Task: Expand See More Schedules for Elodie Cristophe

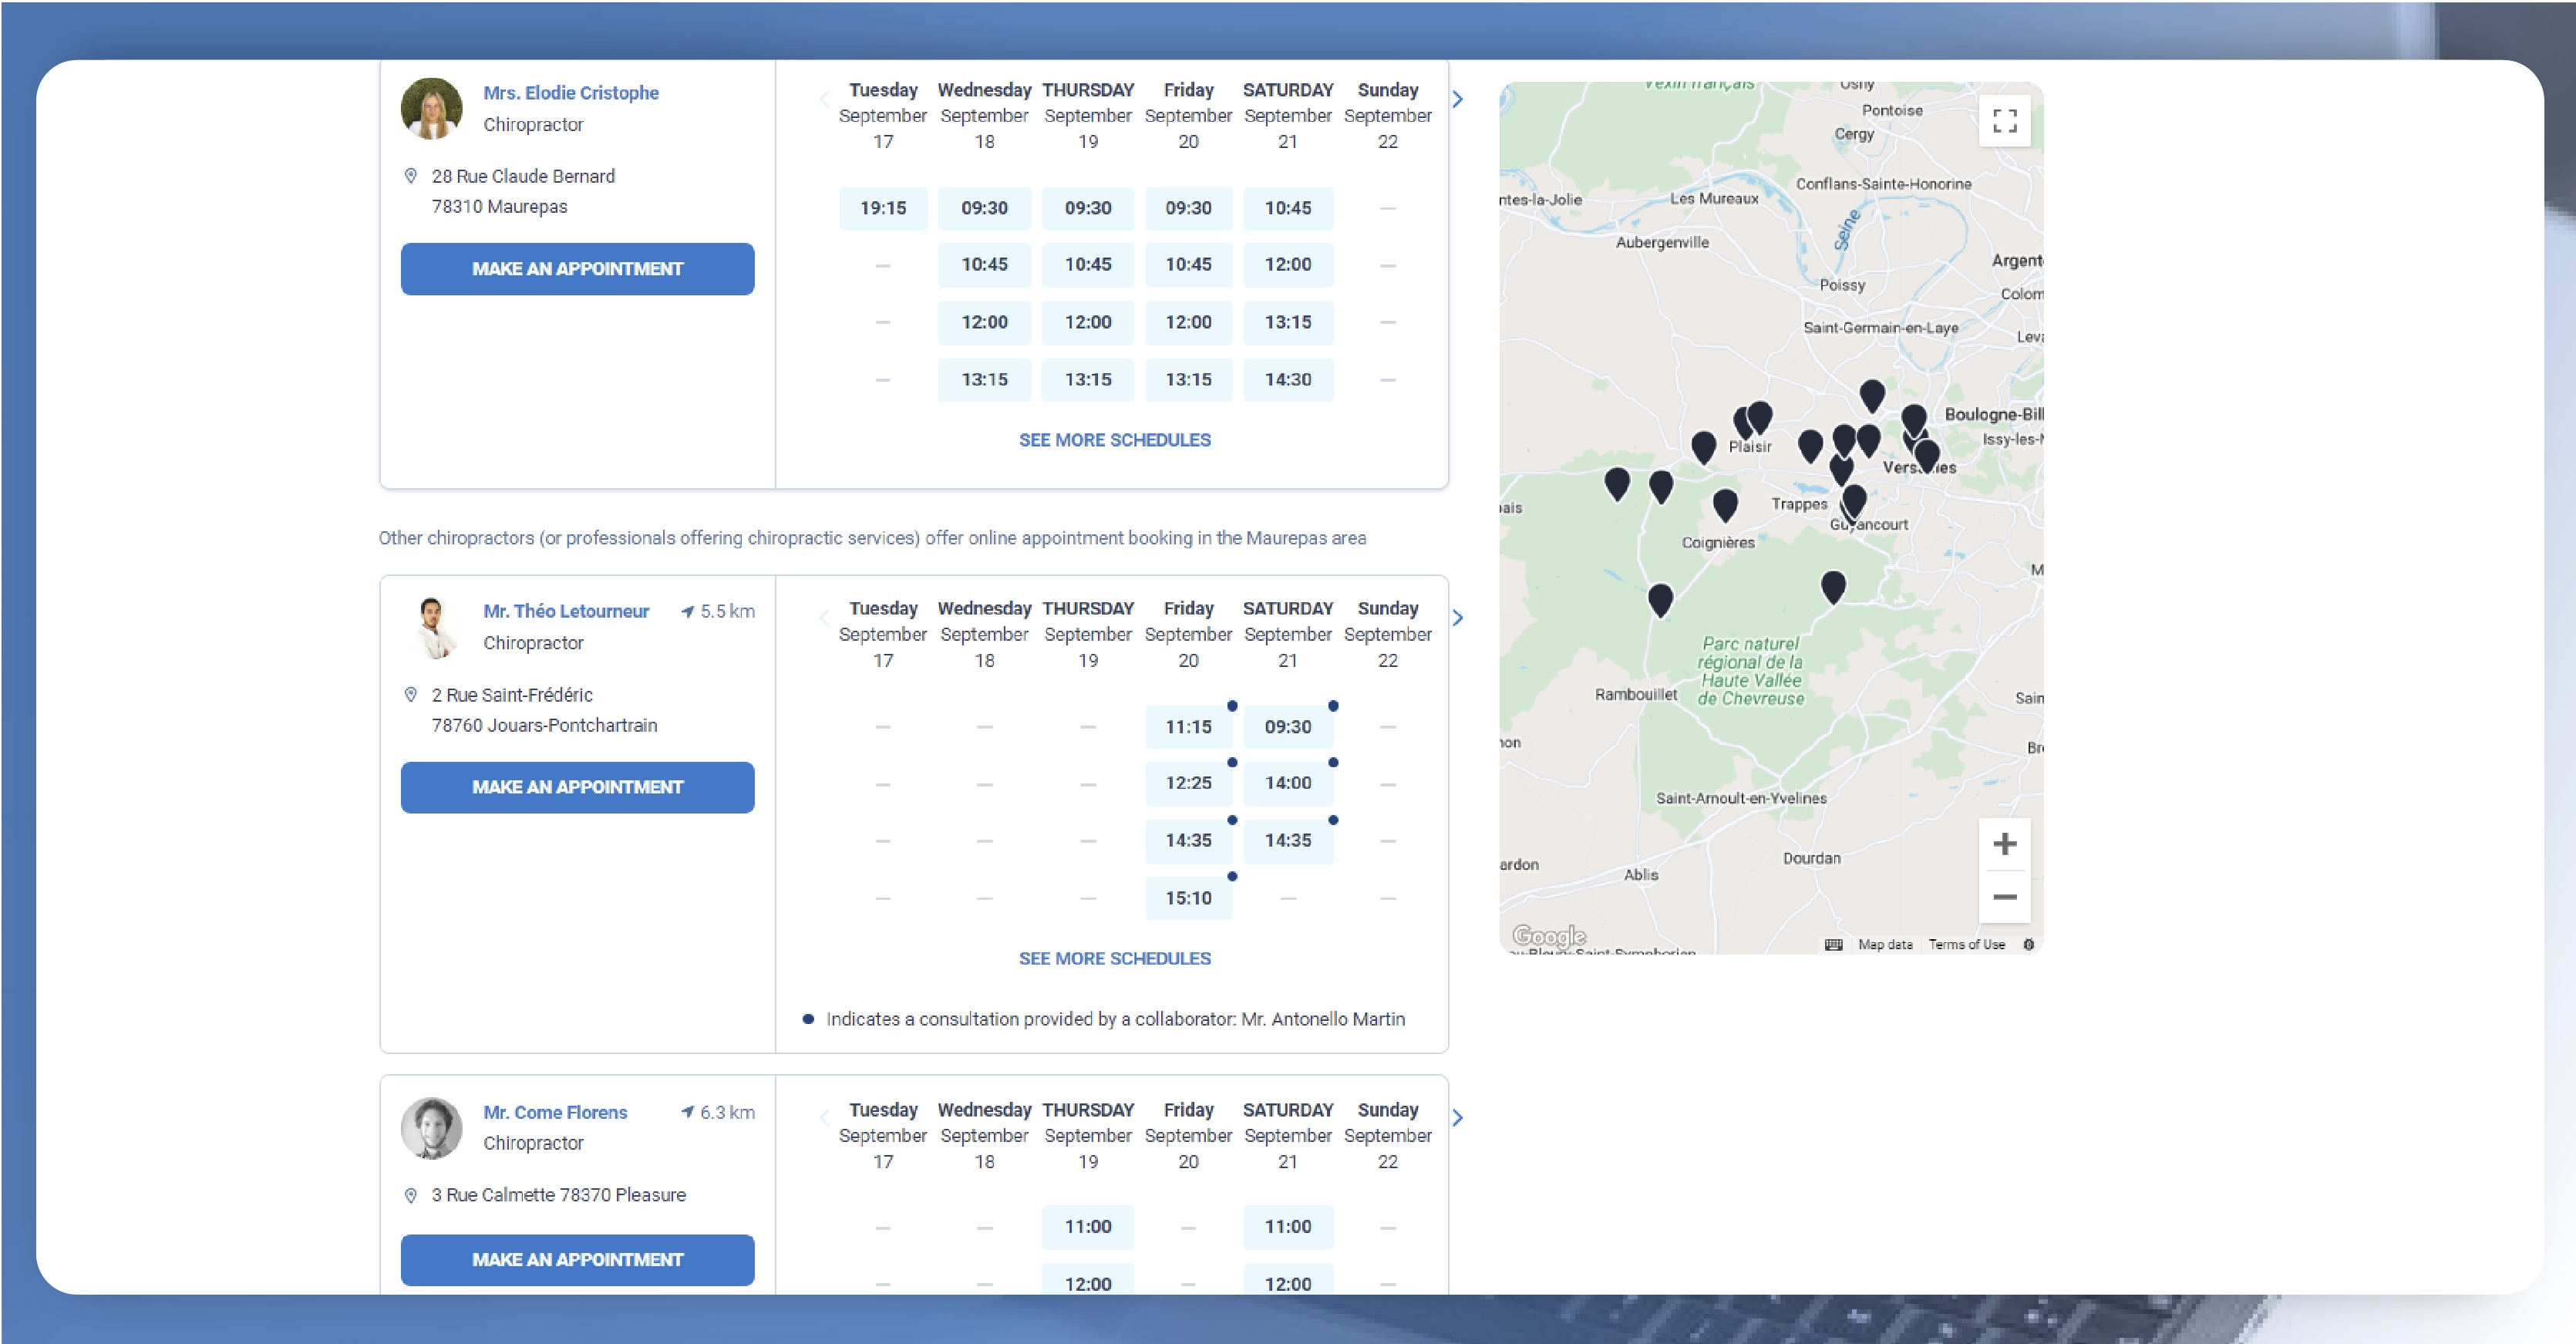Action: tap(1114, 440)
